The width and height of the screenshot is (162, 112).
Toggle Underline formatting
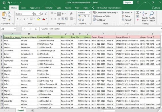pyautogui.click(x=24, y=19)
